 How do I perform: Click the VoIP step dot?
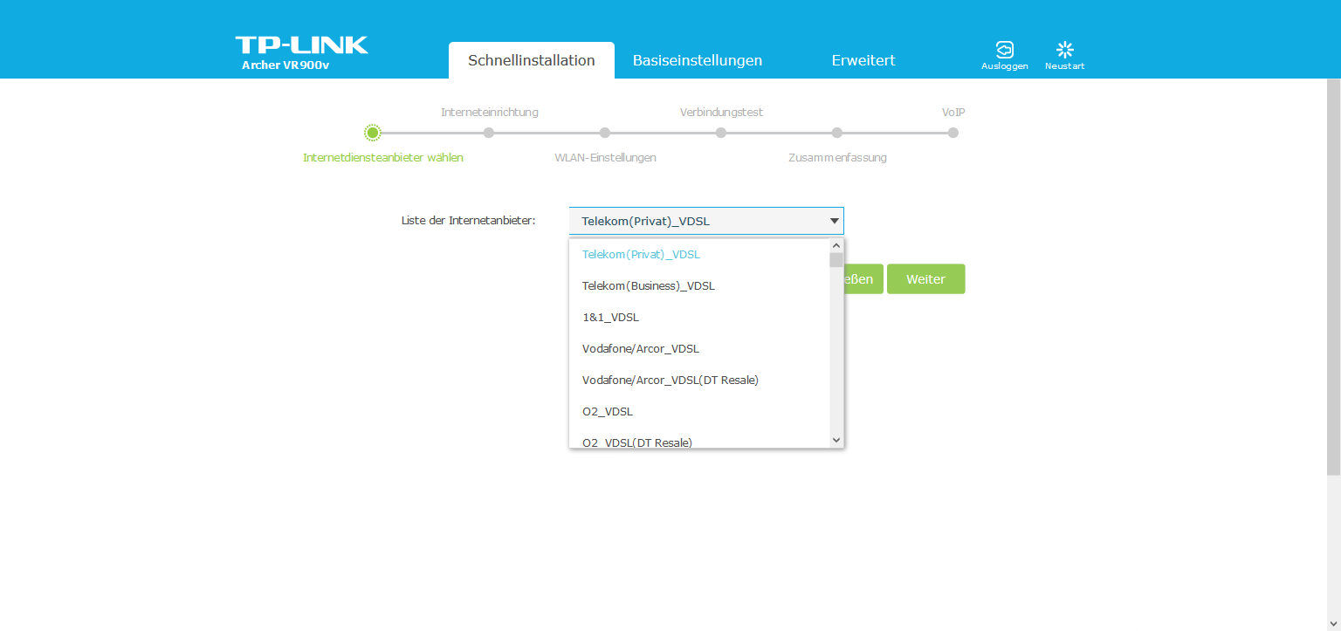(953, 133)
